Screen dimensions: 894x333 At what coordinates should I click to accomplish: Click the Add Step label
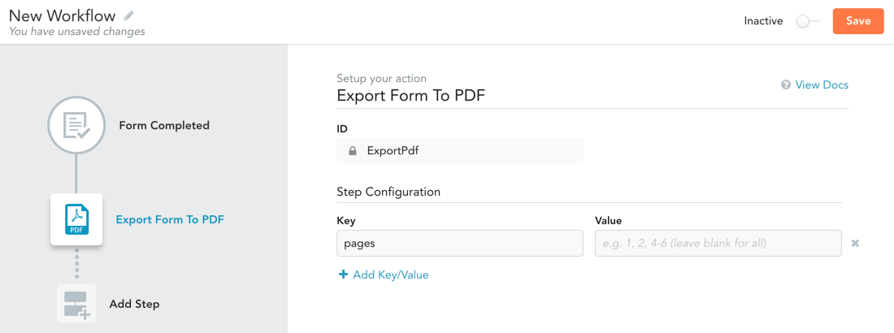134,304
